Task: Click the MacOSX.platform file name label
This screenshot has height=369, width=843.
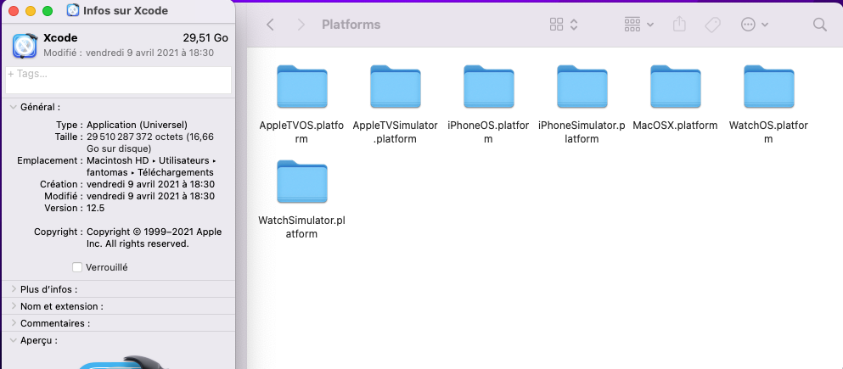Action: [x=675, y=126]
